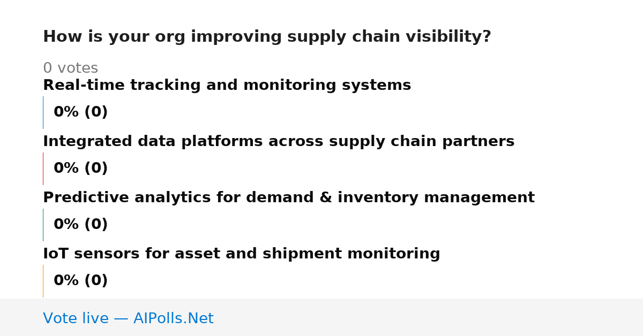Screen dimensions: 643x336
Task: Click the green result bar for Predictive analytics
Action: point(43,225)
